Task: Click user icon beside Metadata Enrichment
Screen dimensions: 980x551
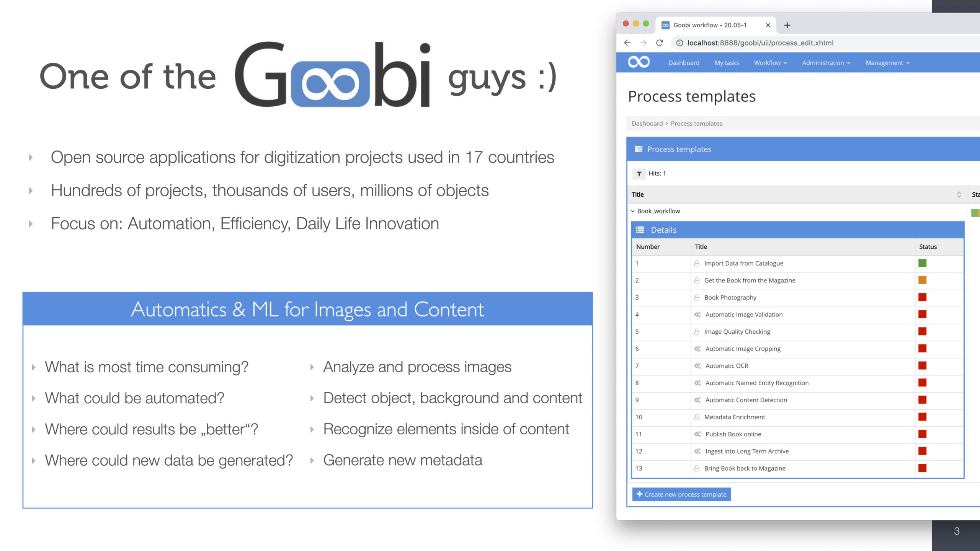Action: pyautogui.click(x=697, y=417)
